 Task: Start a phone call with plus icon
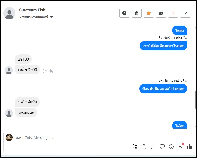pyautogui.click(x=135, y=146)
